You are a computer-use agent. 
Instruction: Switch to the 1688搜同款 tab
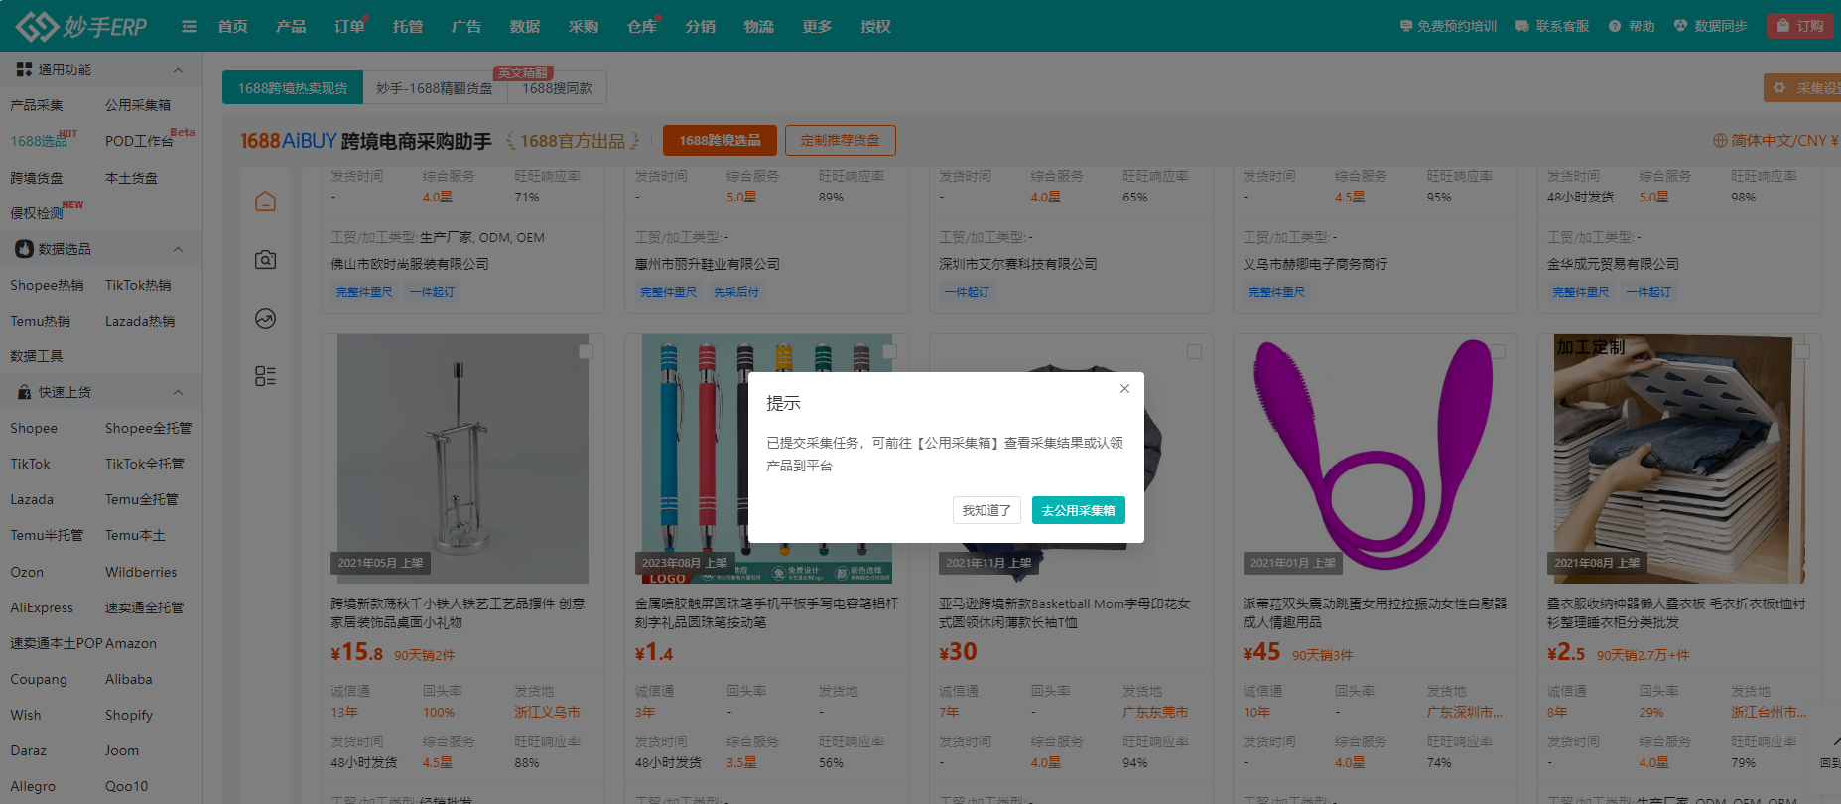557,87
